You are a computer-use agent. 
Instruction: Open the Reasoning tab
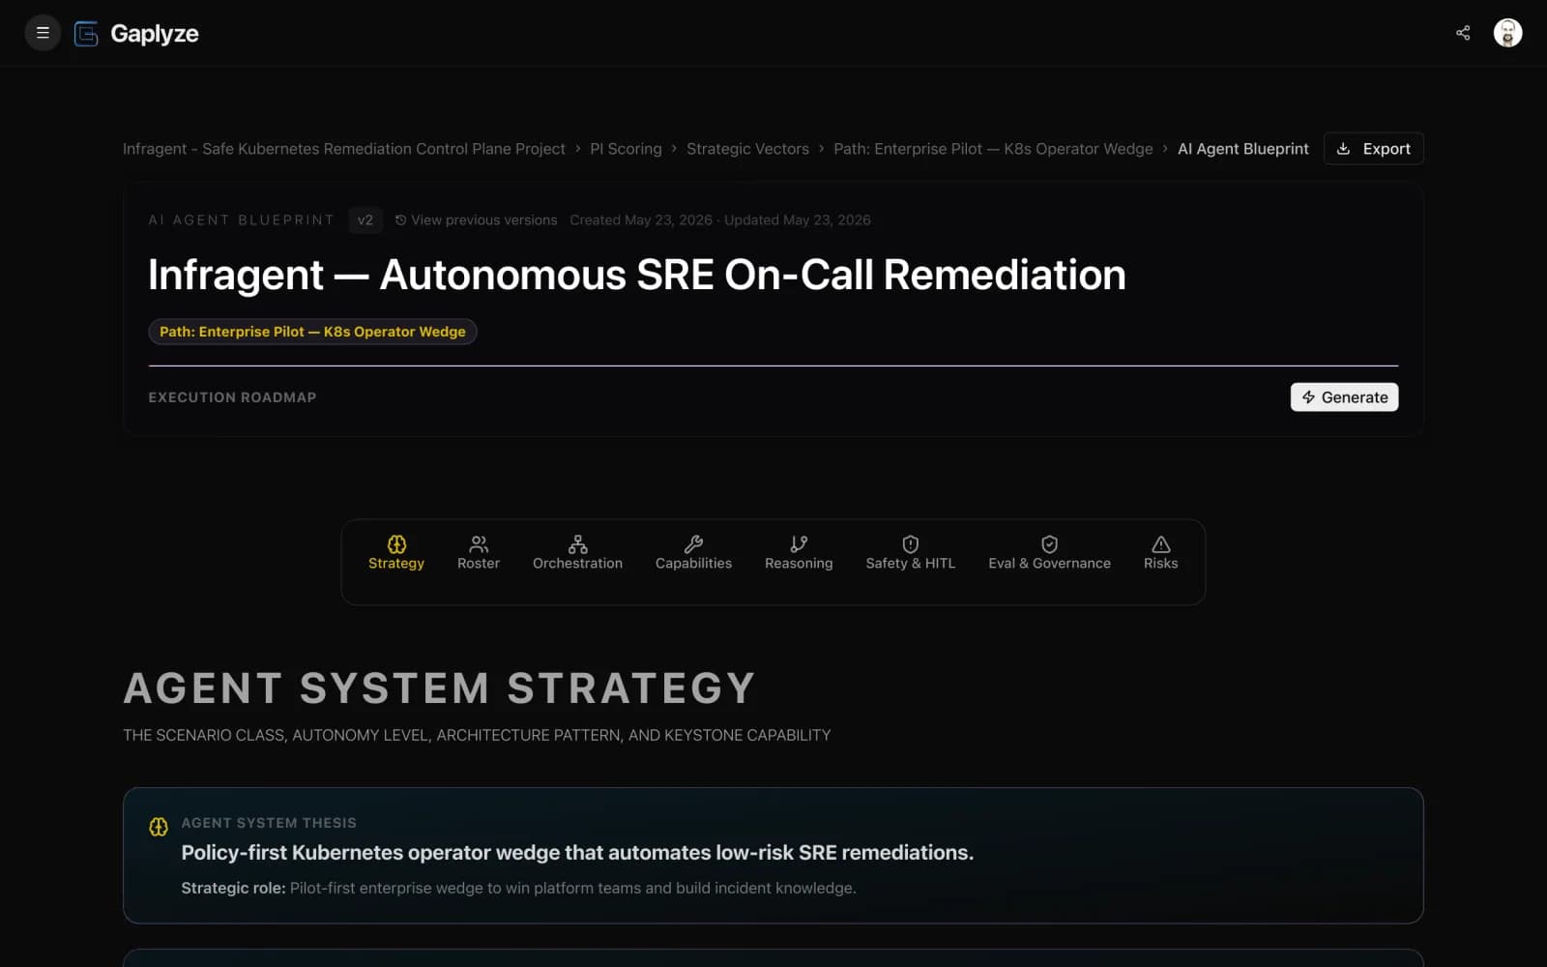tap(799, 553)
